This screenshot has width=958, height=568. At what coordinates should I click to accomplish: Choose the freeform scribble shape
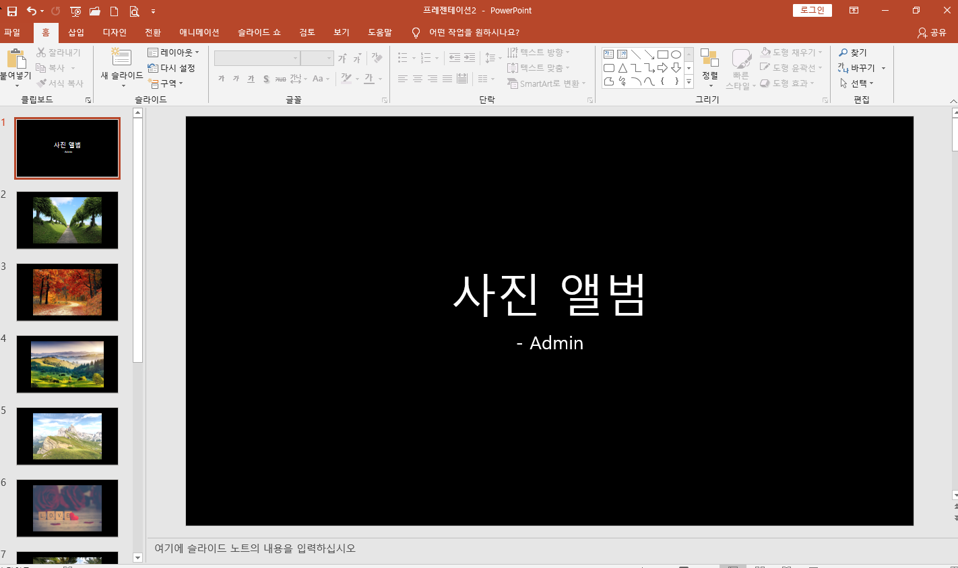(622, 81)
